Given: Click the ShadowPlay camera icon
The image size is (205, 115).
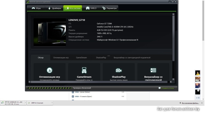Looking at the screenshot, I should pyautogui.click(x=119, y=70).
